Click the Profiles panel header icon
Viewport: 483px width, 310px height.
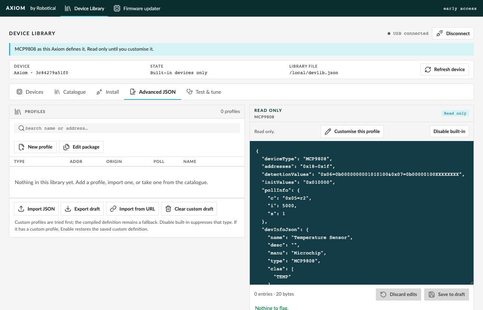(18, 112)
